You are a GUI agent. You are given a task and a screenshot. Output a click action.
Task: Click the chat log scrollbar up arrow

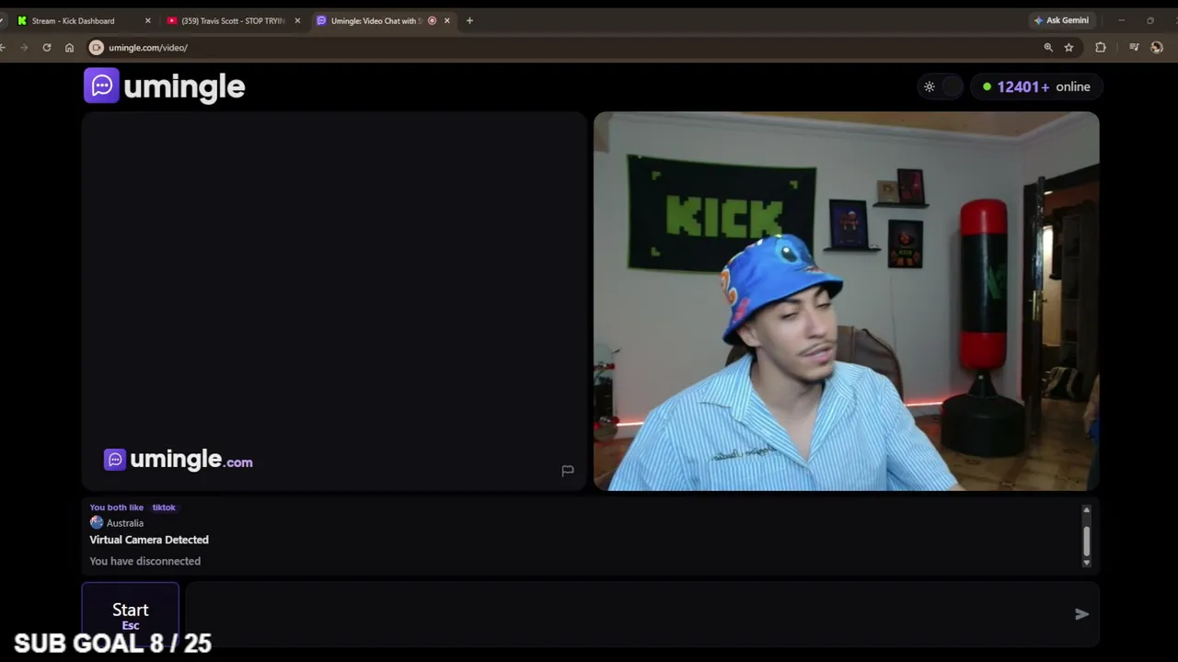coord(1086,509)
